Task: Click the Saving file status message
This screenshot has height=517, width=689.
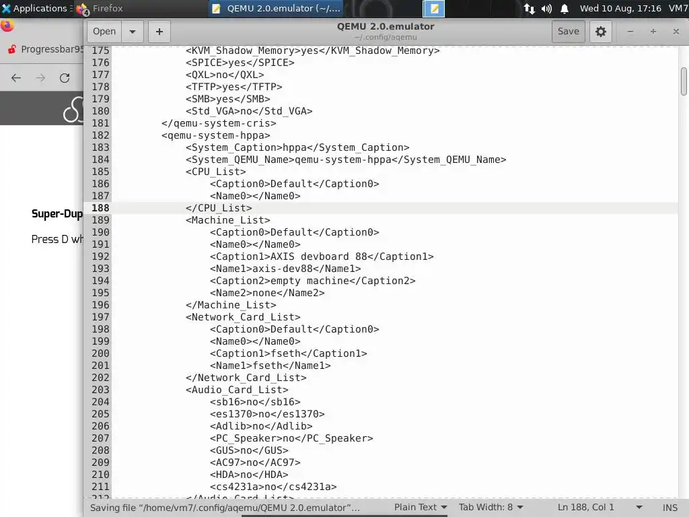Action: (x=225, y=508)
